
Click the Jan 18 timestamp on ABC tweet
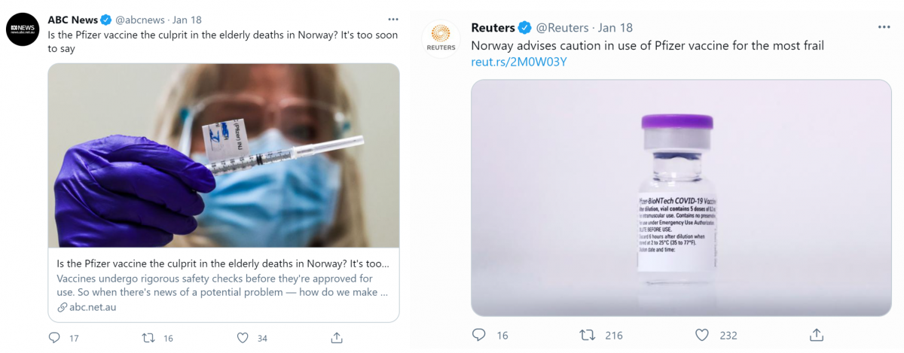click(x=186, y=20)
